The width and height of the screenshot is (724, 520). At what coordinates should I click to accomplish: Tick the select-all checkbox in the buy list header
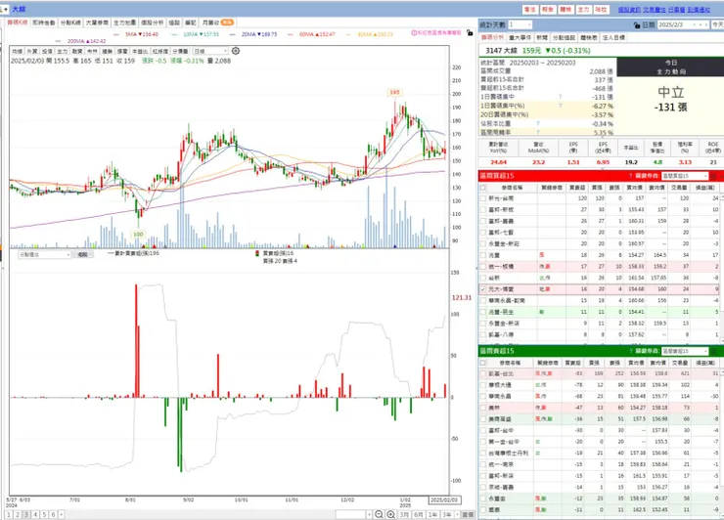tap(483, 188)
